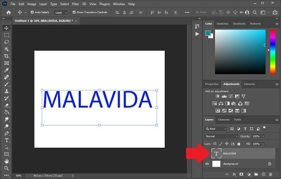Create a new group folder icon

pyautogui.click(x=256, y=174)
